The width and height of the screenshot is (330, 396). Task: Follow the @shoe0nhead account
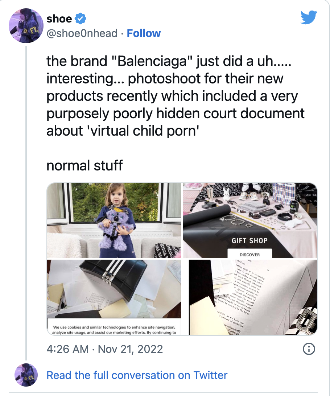144,33
